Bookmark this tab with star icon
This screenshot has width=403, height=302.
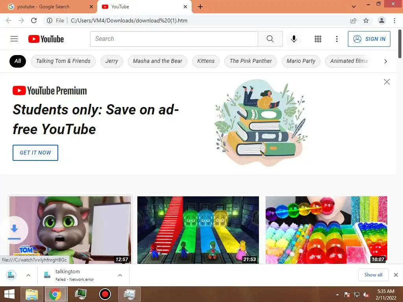(366, 20)
